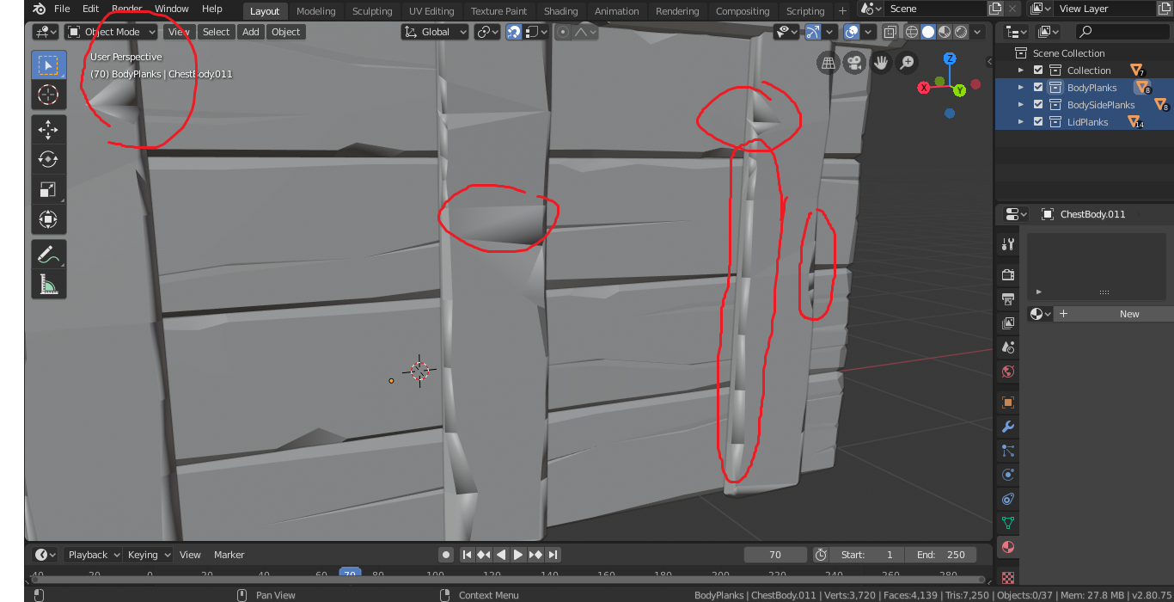Open the viewport Add menu
Screen dimensions: 1174x602
[x=250, y=32]
